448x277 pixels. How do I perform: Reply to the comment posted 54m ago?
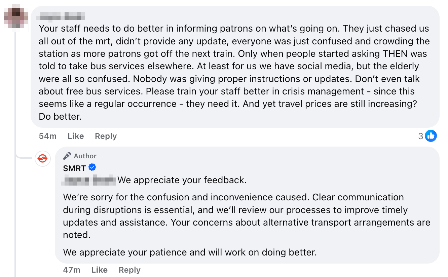click(106, 136)
